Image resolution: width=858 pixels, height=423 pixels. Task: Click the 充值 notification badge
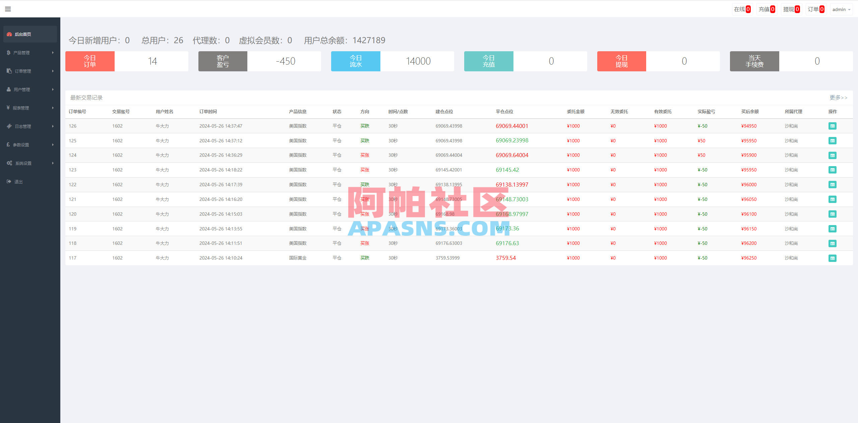point(772,9)
